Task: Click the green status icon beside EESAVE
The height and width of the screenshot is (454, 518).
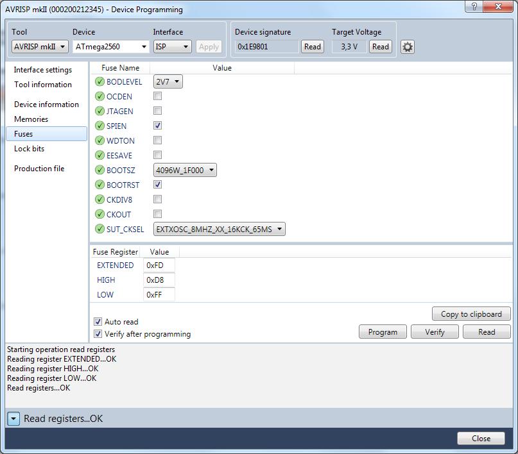Action: pyautogui.click(x=99, y=155)
